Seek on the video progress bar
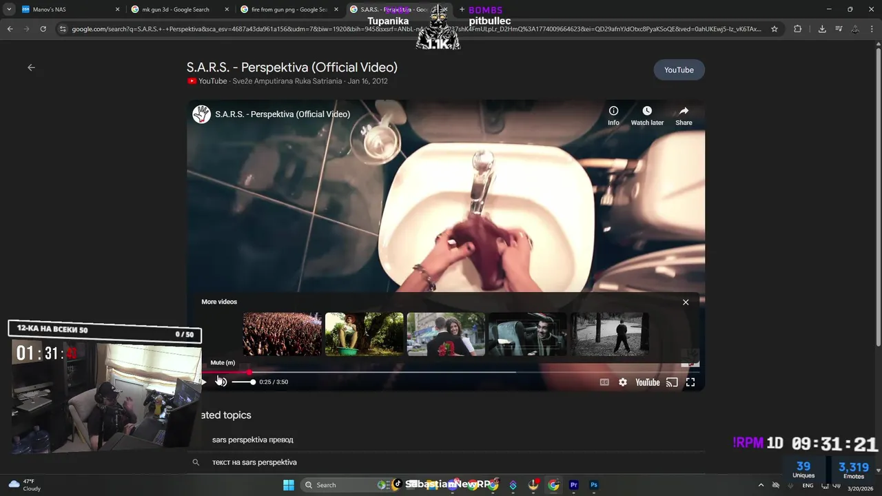The height and width of the screenshot is (496, 882). click(x=451, y=372)
